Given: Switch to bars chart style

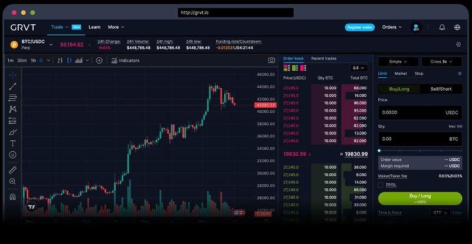Looking at the screenshot, I should [x=60, y=61].
